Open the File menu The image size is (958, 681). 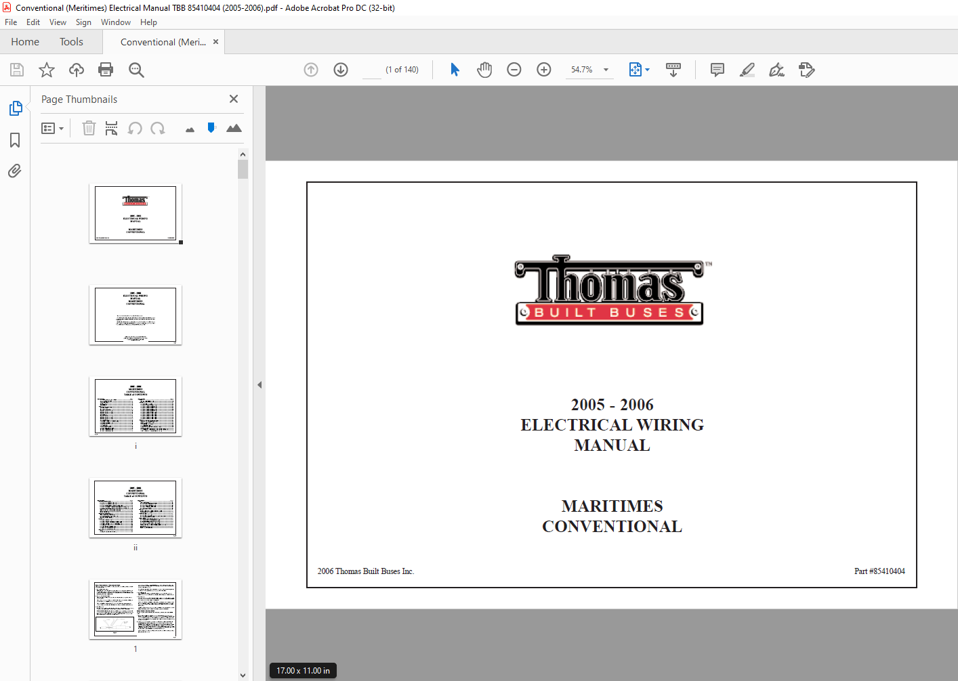coord(11,22)
